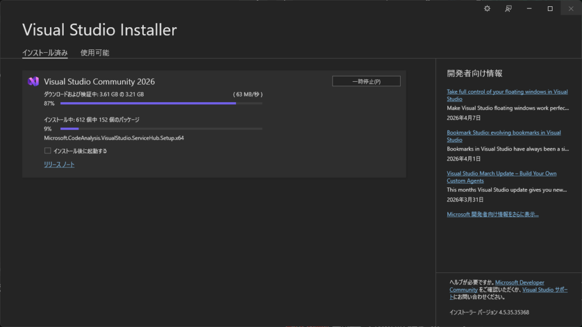
Task: Open the リリース ノート link
Action: tap(59, 165)
